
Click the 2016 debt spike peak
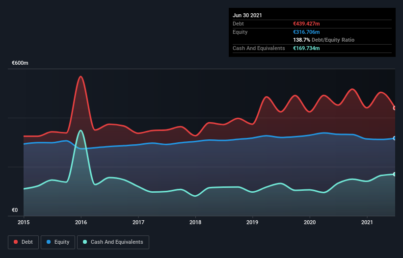(x=81, y=77)
